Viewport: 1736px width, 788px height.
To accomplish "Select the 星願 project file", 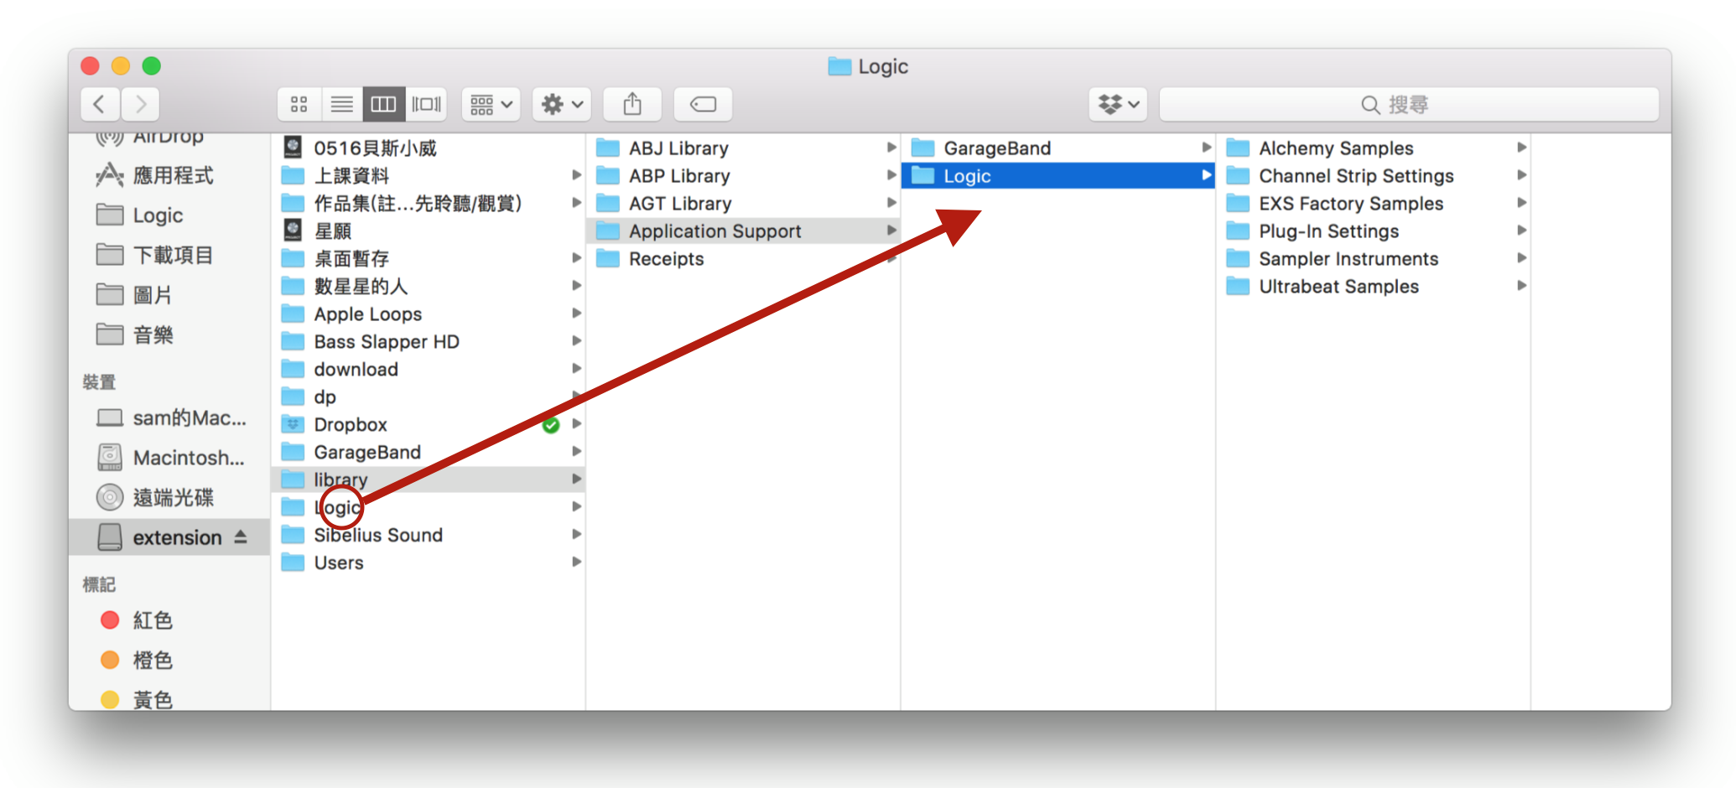I will tap(332, 231).
